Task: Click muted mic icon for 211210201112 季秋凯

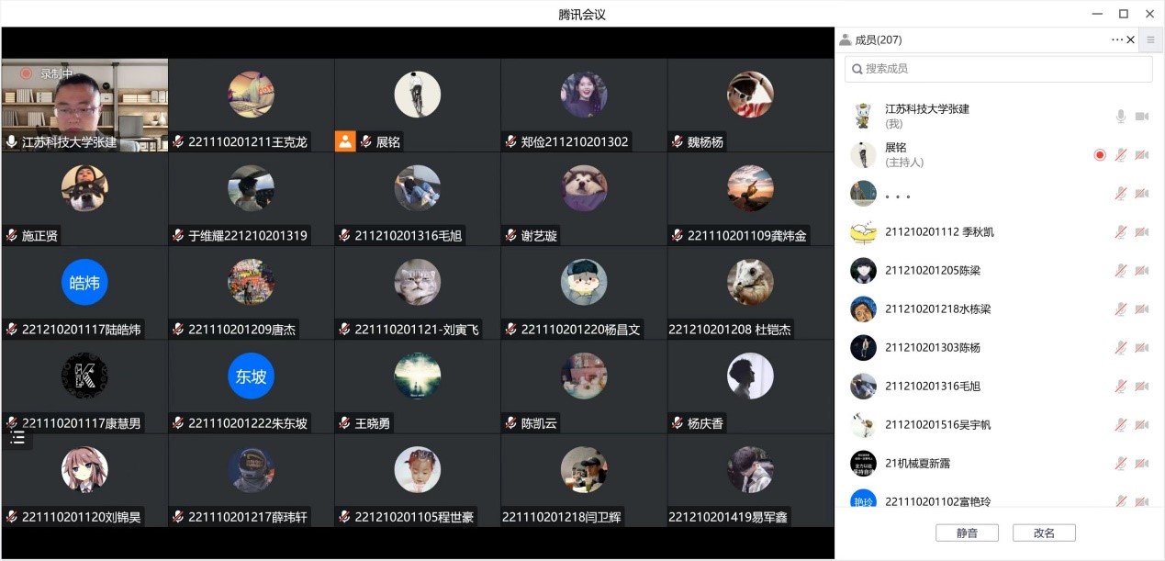Action: pos(1120,232)
